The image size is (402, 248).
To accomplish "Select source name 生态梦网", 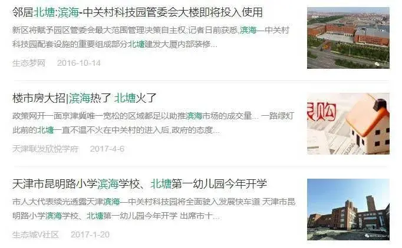I will [x=29, y=63].
